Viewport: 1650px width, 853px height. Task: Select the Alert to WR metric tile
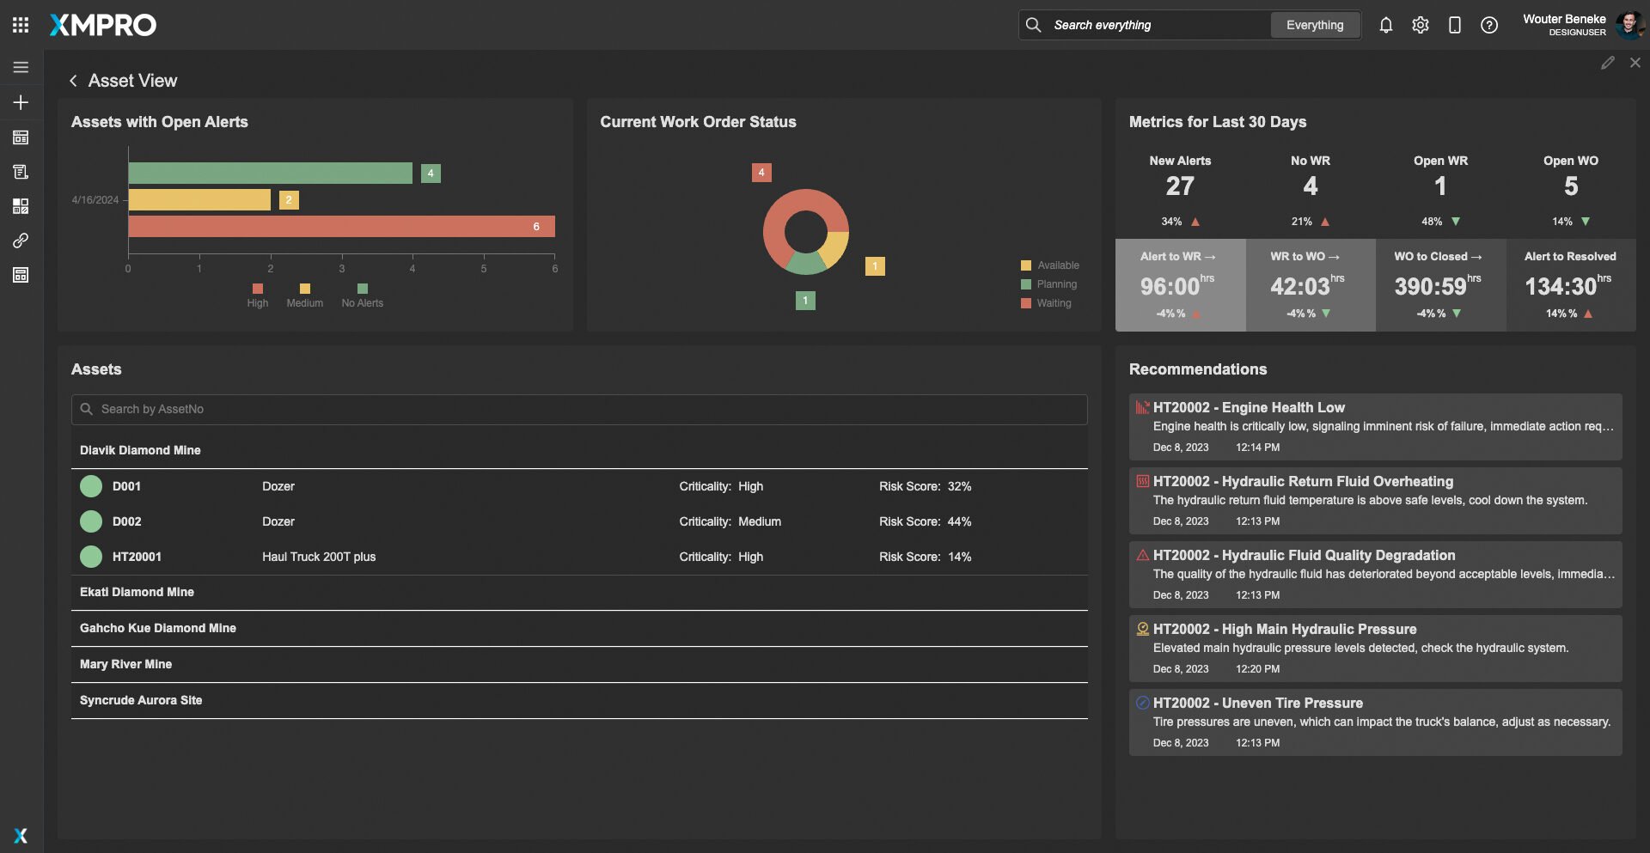[x=1179, y=285]
